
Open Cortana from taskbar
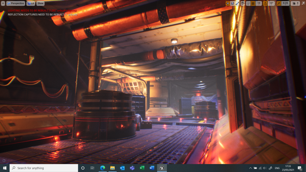83,168
